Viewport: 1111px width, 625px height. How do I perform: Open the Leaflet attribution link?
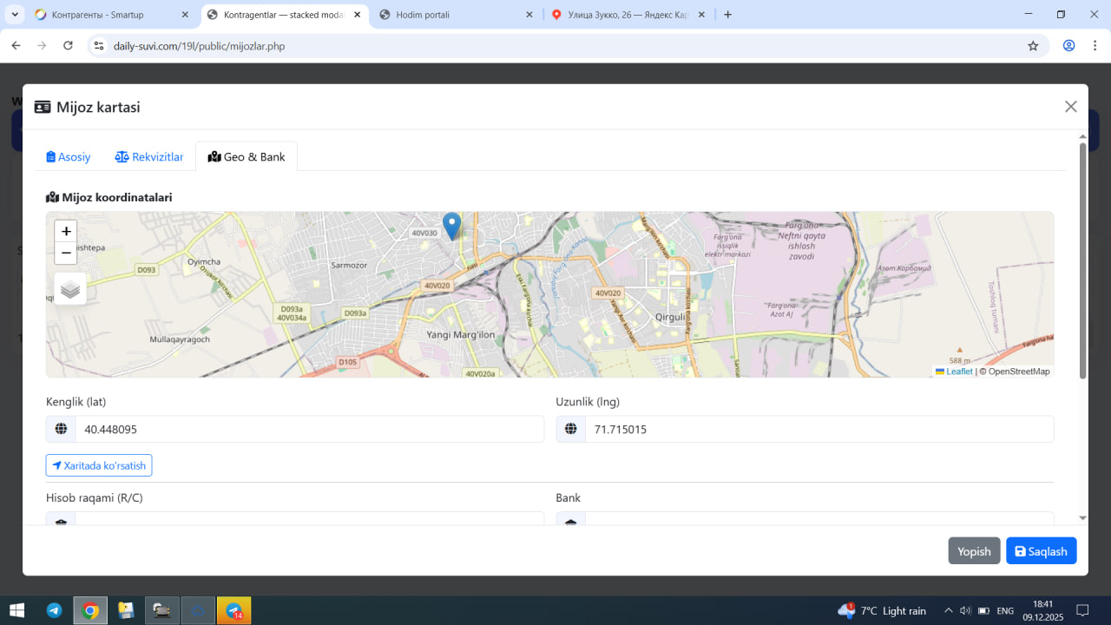click(958, 372)
